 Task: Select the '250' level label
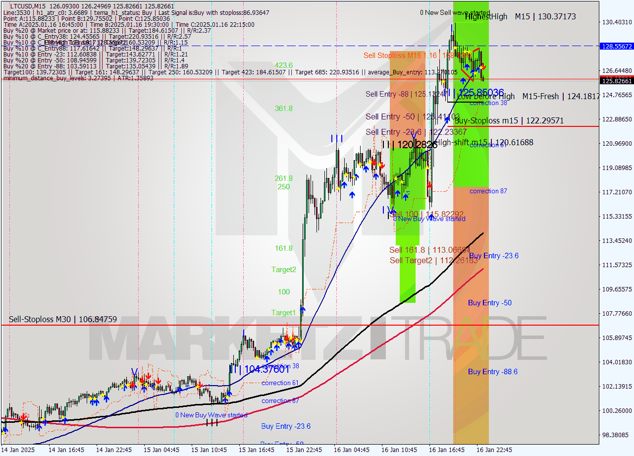pyautogui.click(x=283, y=187)
